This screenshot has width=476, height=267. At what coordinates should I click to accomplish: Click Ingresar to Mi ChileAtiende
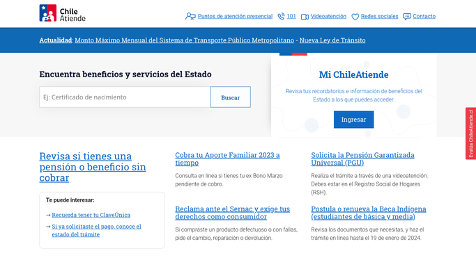click(353, 120)
